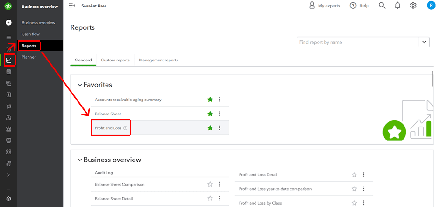
Task: Open the Audit Log report
Action: 104,173
